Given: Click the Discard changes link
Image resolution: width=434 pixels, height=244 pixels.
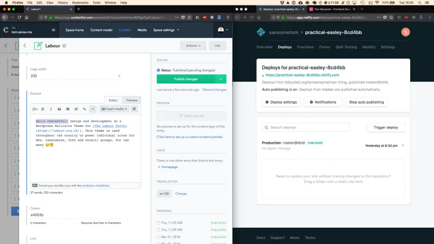Looking at the screenshot, I should coord(214,89).
